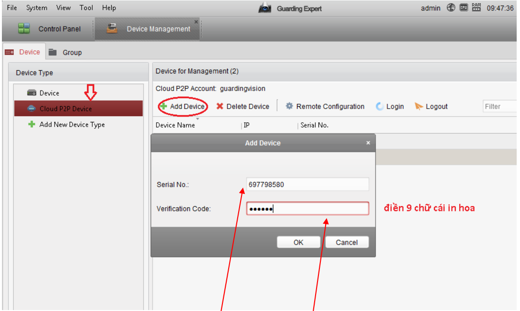Click the admin user label
Screen dimensions: 520x311
tap(431, 8)
